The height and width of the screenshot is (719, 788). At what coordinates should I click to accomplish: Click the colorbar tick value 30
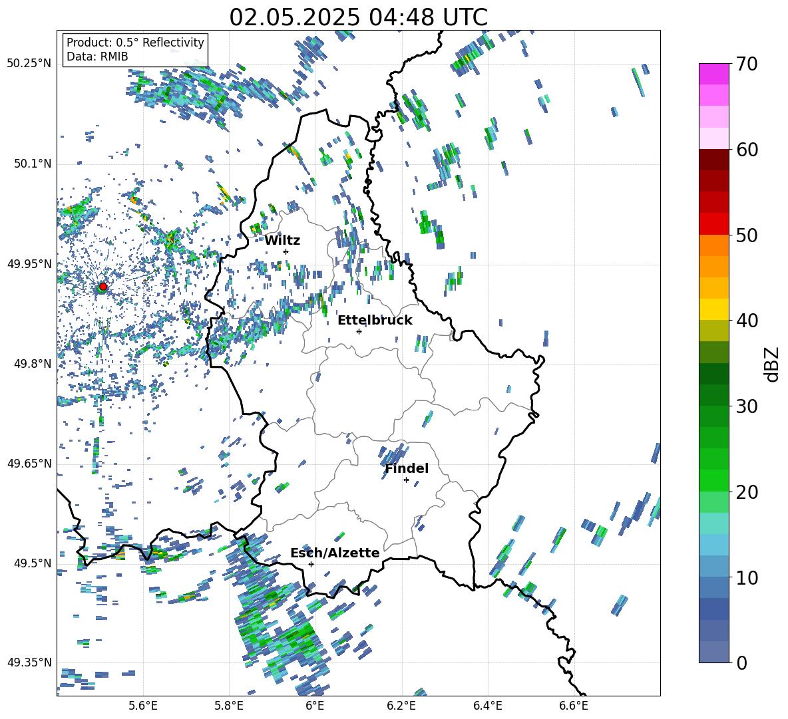coord(747,406)
